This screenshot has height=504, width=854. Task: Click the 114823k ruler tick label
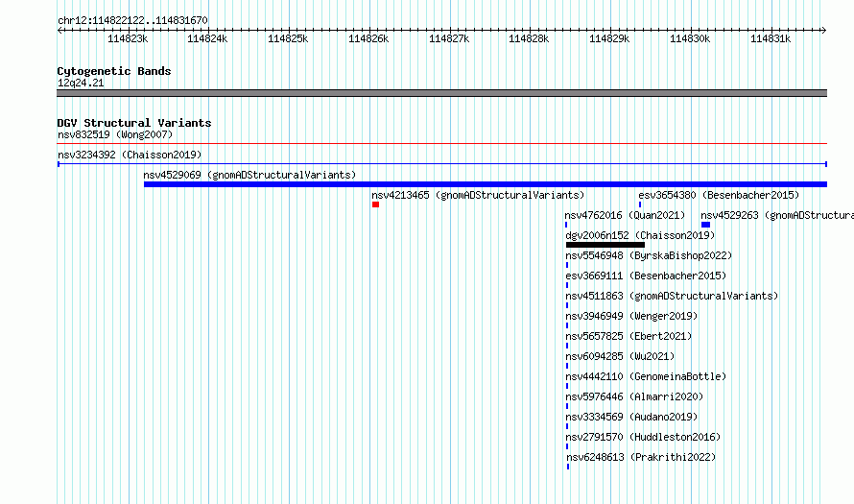point(128,38)
